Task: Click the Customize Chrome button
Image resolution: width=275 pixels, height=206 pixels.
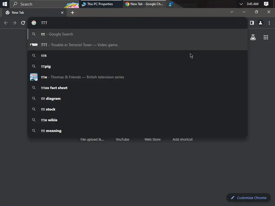Action: pyautogui.click(x=248, y=198)
